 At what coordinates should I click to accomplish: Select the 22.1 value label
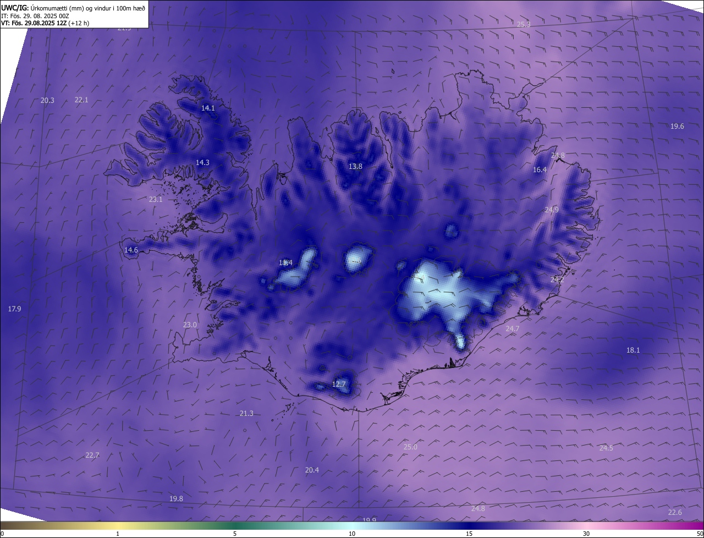[x=81, y=100]
